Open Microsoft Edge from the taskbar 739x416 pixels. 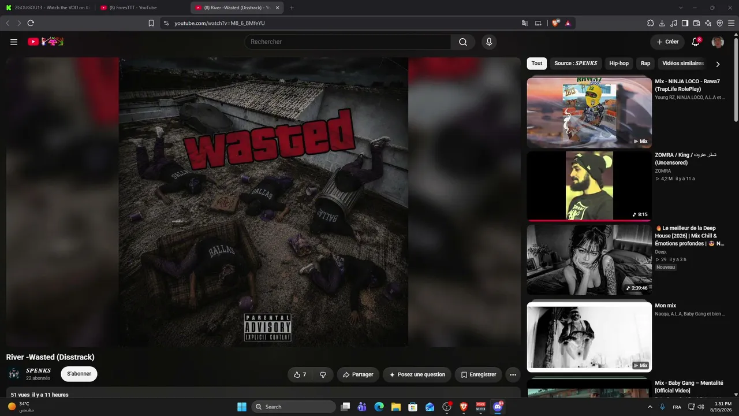click(379, 407)
